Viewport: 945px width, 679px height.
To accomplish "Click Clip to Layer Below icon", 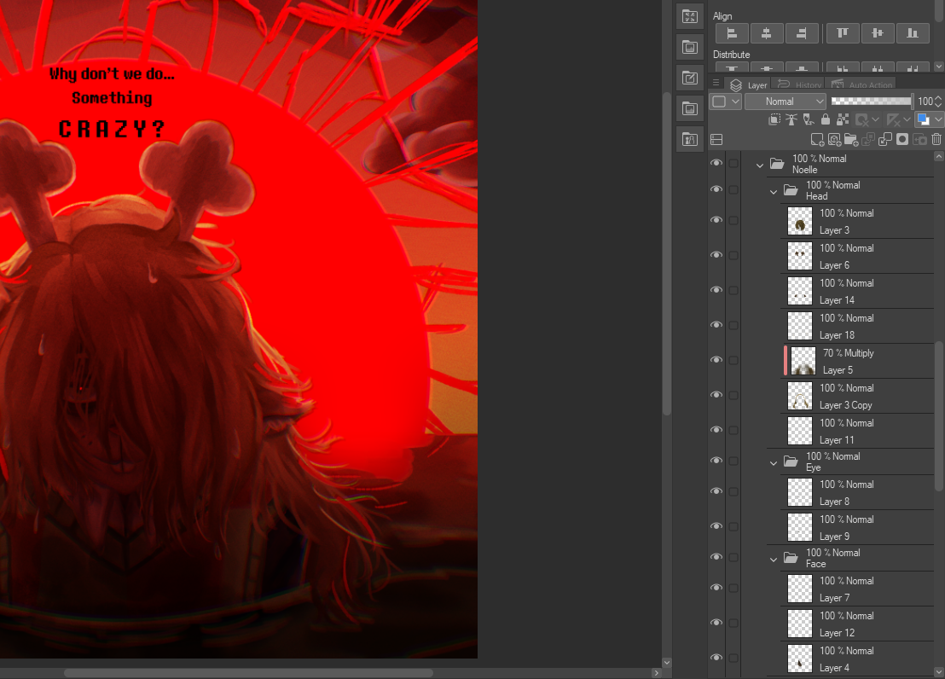I will tap(774, 120).
